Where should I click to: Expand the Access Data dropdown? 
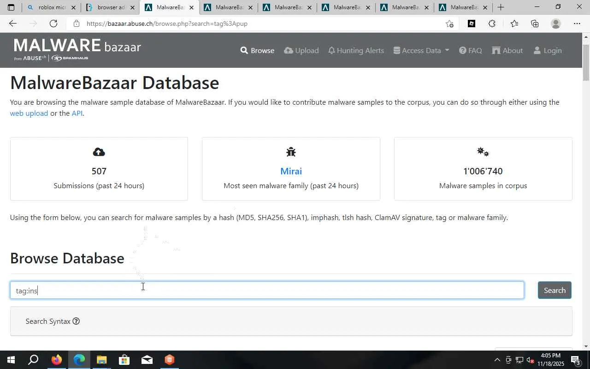tap(421, 51)
